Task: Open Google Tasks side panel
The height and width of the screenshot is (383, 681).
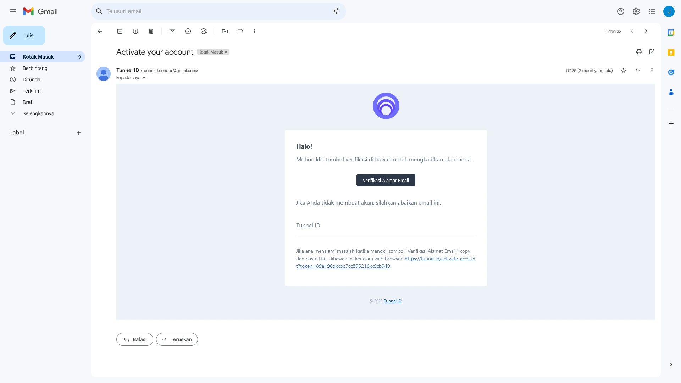Action: pos(671,72)
